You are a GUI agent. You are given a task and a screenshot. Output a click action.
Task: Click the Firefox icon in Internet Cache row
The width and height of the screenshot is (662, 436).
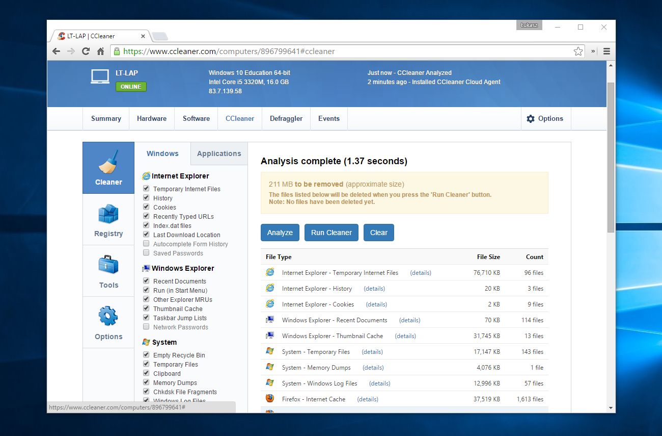(270, 399)
